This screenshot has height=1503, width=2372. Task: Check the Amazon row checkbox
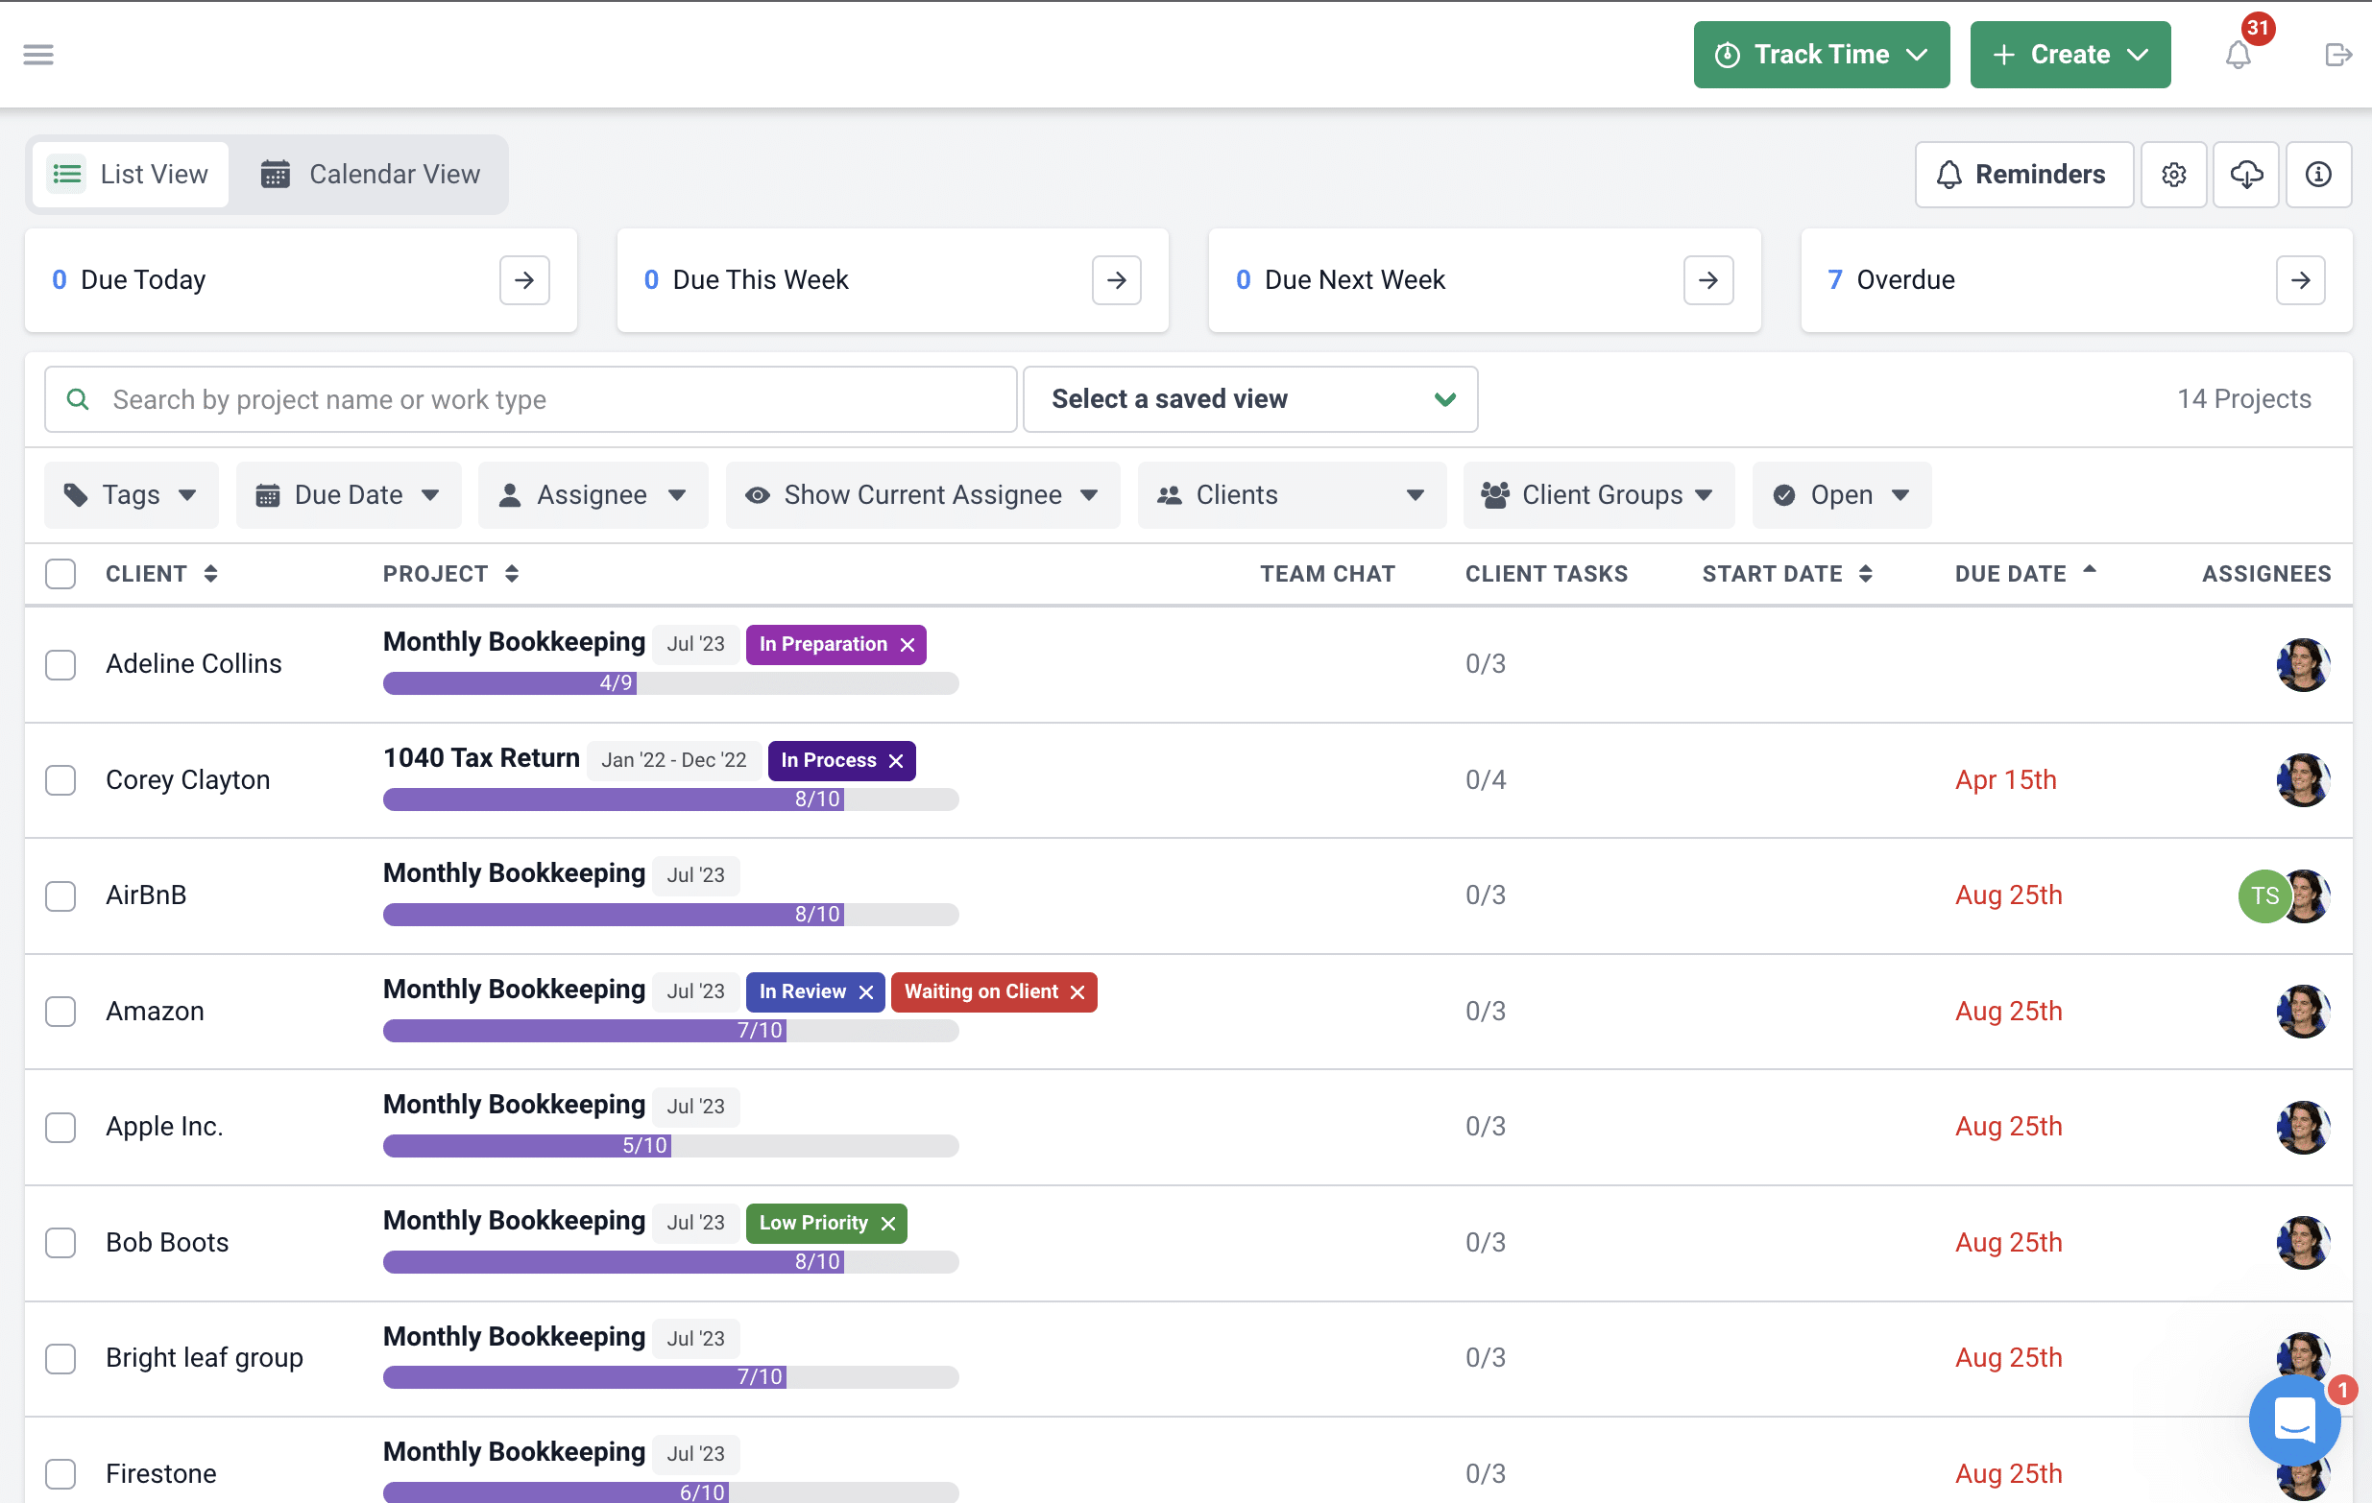pos(61,1012)
